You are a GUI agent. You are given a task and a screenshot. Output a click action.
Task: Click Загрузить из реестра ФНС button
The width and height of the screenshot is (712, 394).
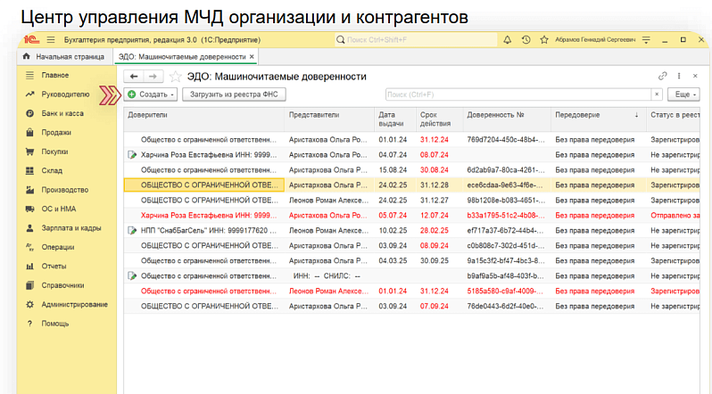coord(234,94)
